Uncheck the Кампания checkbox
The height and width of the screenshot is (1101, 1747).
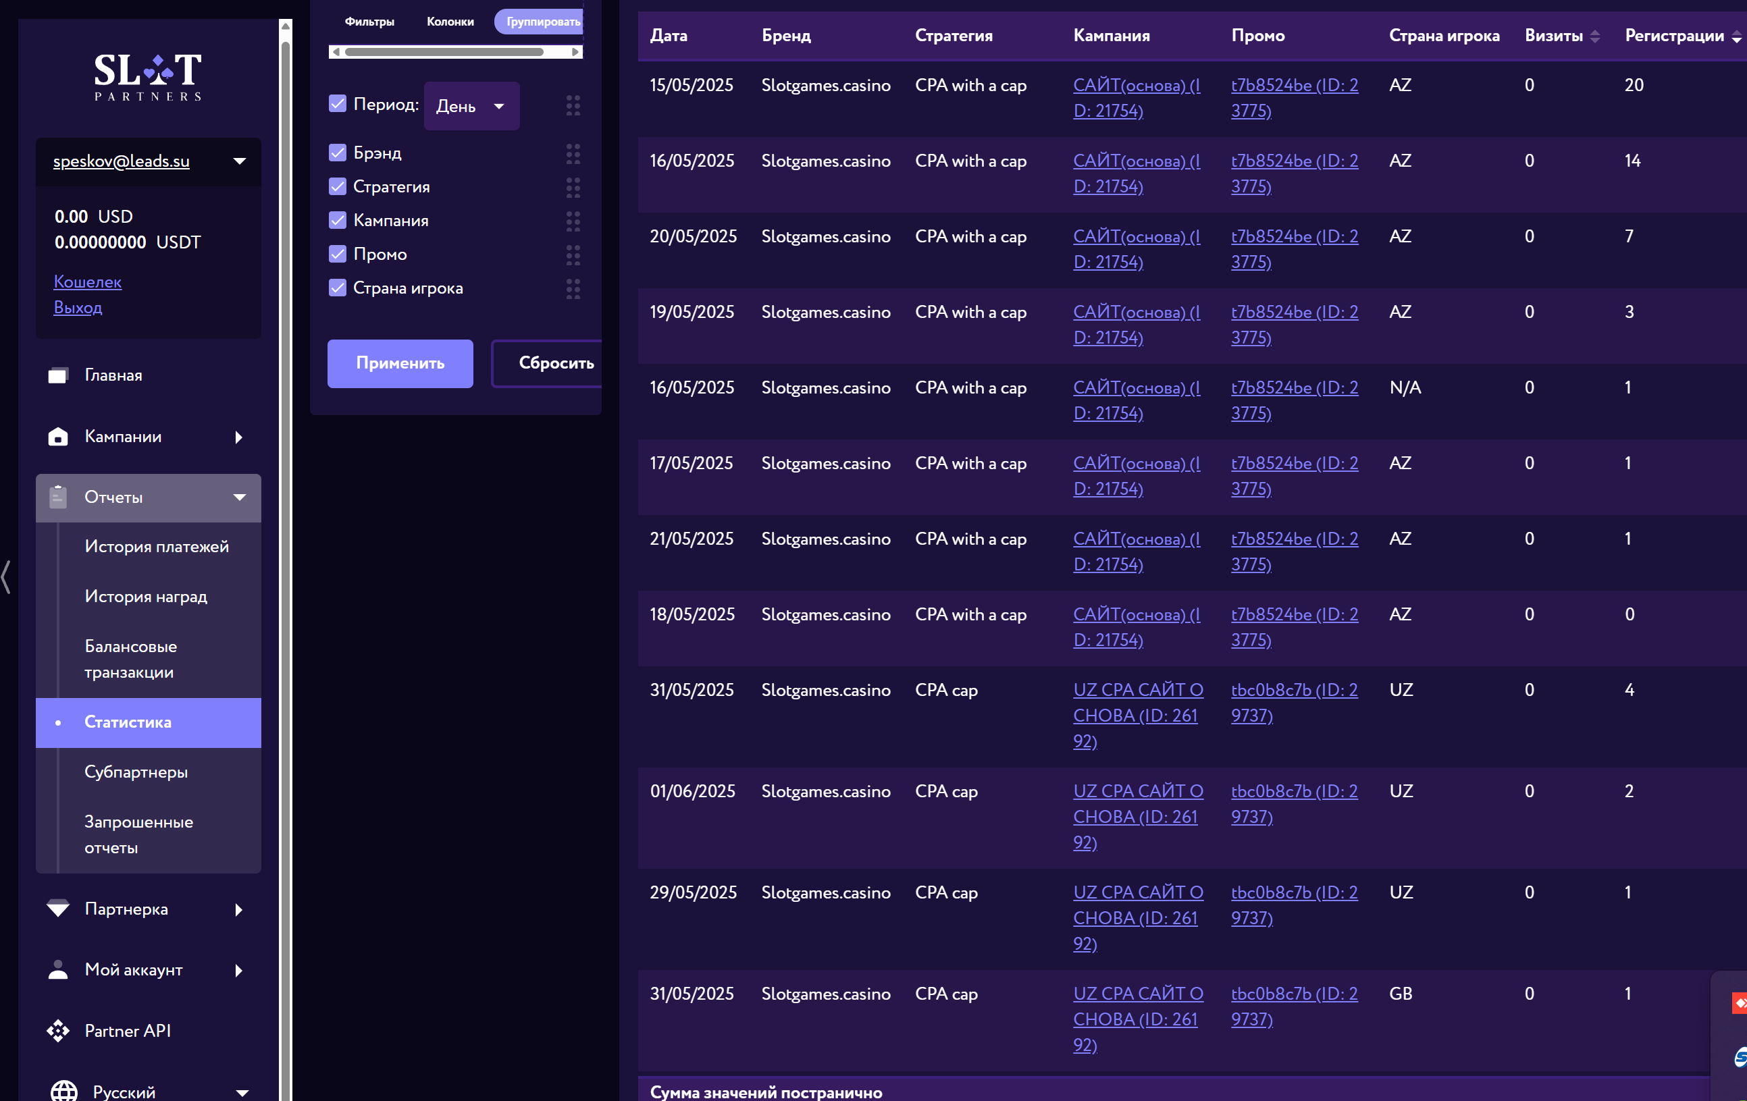pos(338,220)
